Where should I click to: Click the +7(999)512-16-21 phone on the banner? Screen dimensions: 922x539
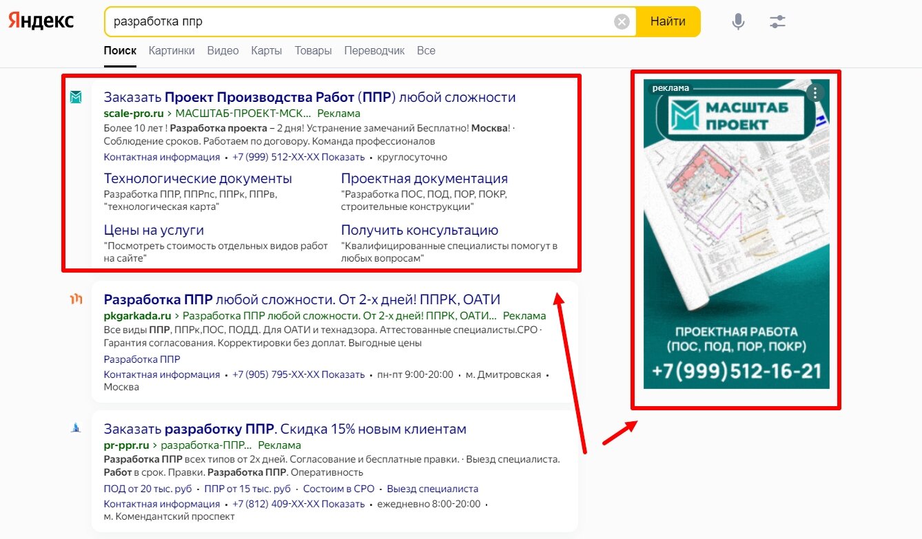tap(737, 371)
